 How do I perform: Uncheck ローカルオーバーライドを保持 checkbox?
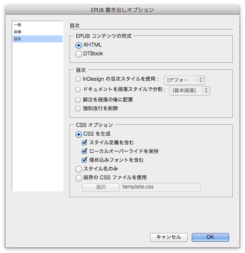pyautogui.click(x=84, y=151)
